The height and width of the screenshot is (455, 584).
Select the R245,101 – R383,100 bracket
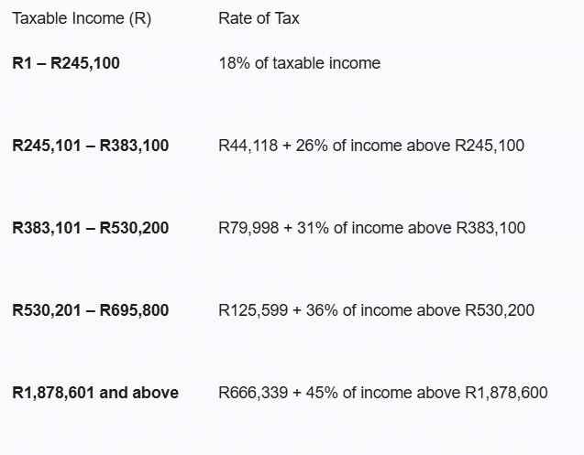[x=91, y=146]
